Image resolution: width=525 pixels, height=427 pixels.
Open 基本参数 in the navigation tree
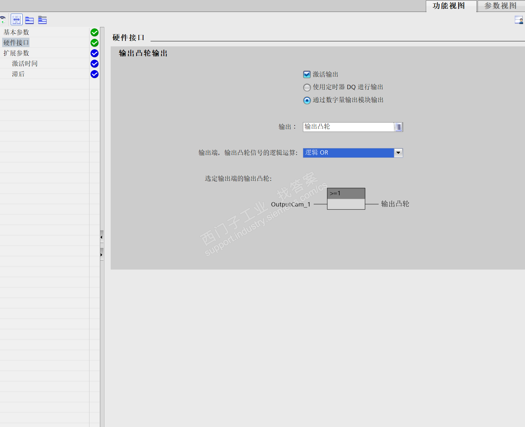tap(16, 32)
